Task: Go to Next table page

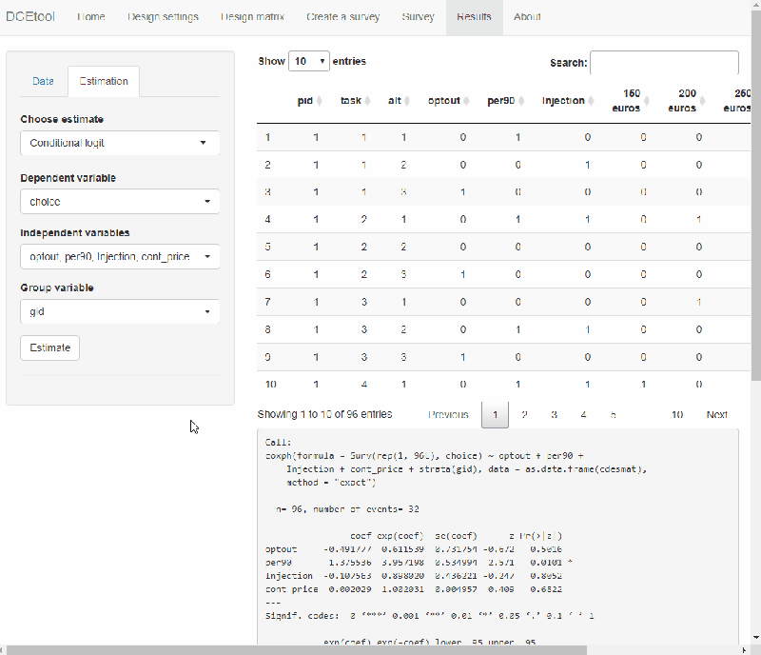Action: click(717, 415)
